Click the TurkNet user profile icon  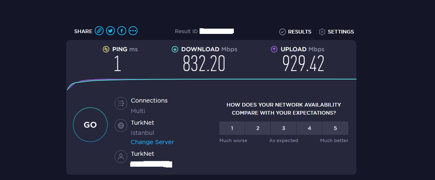[x=121, y=157]
